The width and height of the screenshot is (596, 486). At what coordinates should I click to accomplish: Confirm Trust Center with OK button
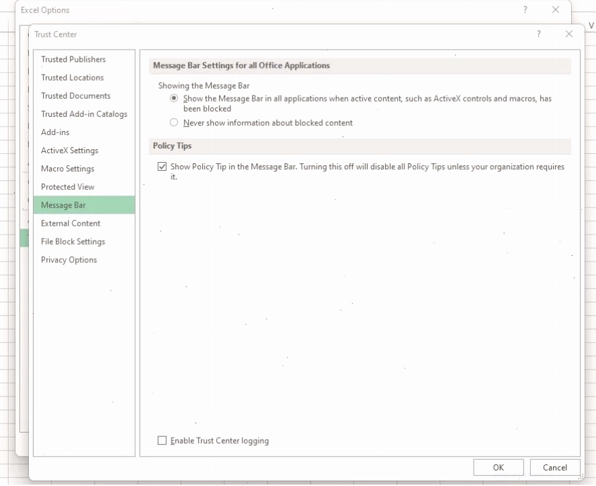tap(499, 467)
